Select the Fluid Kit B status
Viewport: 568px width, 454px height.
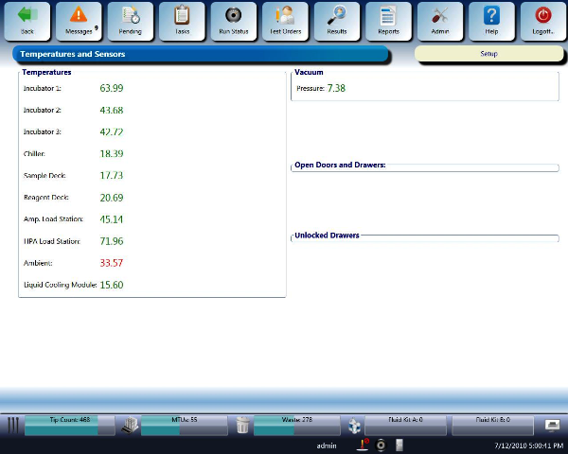492,425
